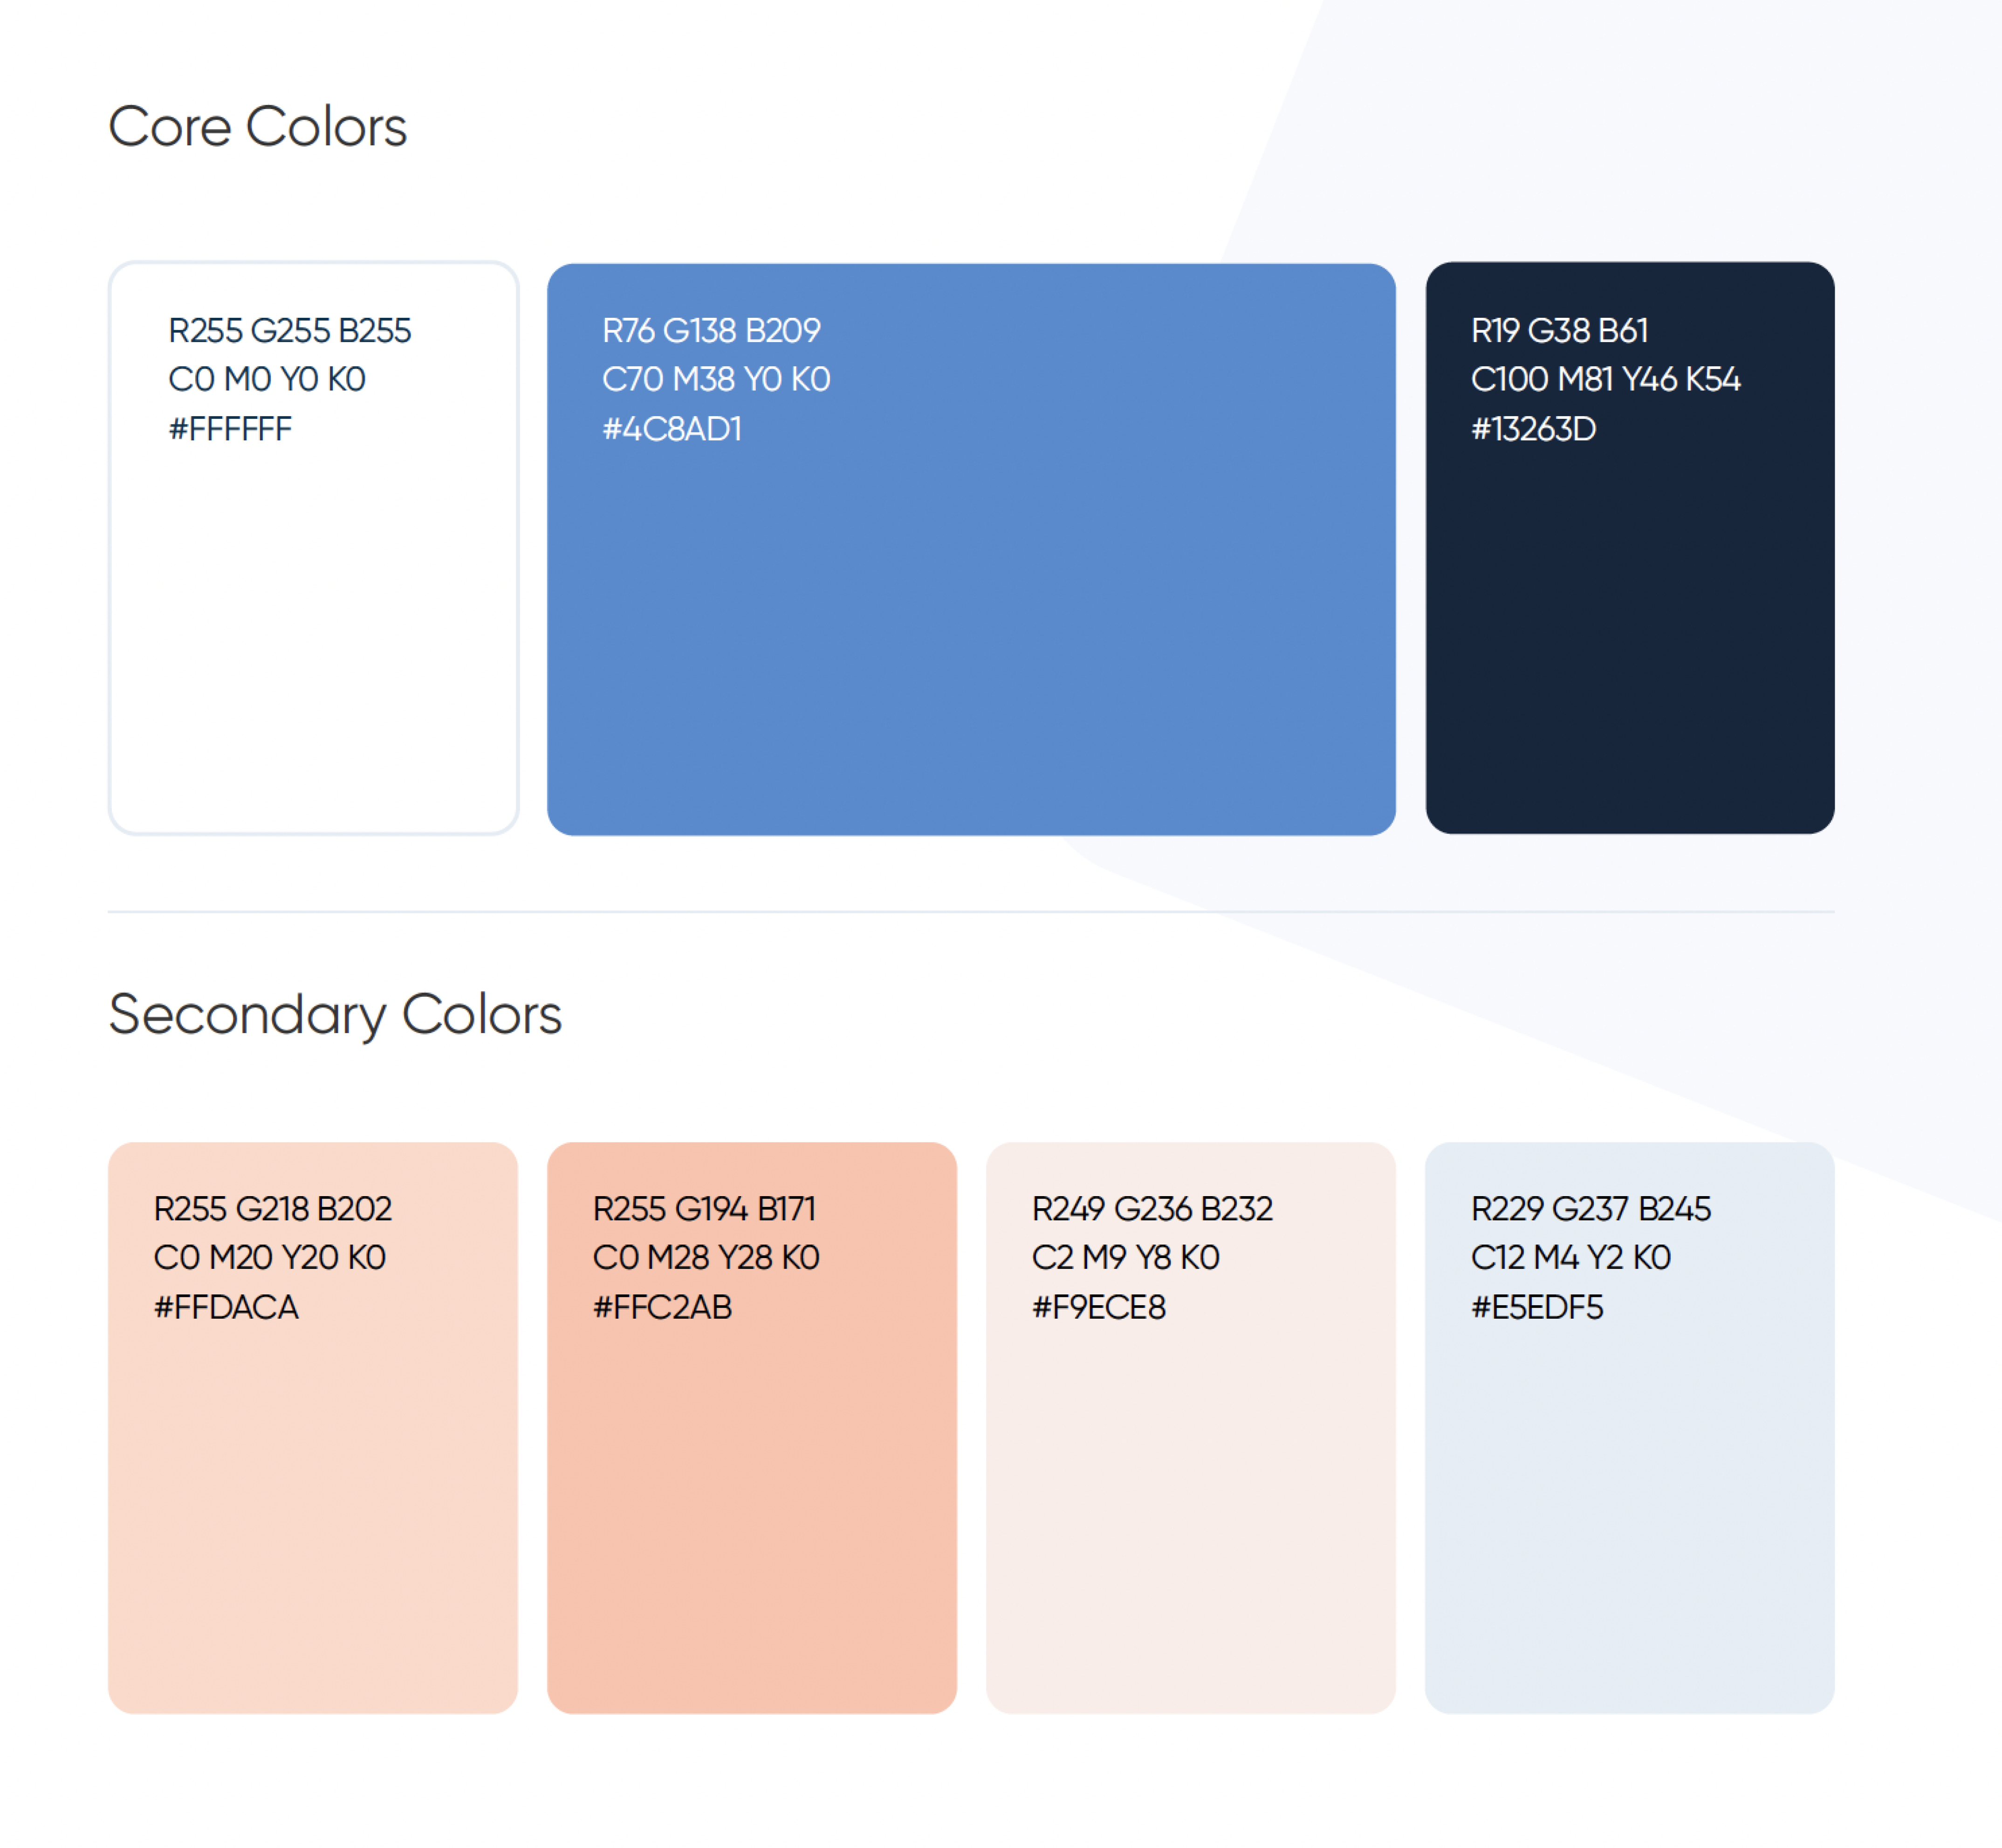Click the horizontal divider between sections
This screenshot has width=2002, height=1848.
tap(971, 911)
